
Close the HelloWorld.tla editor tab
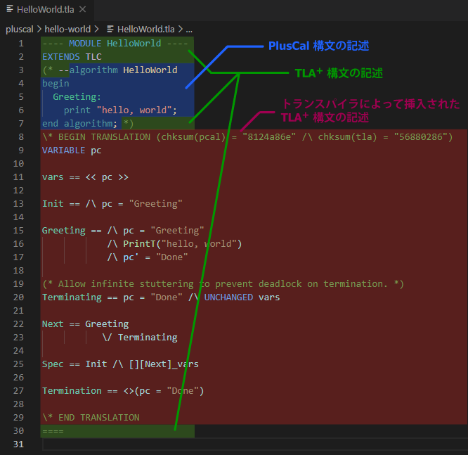83,10
